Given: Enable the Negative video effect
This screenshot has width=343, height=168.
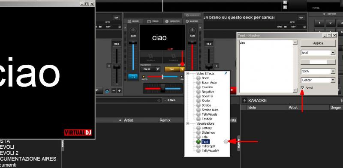Looking at the screenshot, I should pyautogui.click(x=199, y=92).
